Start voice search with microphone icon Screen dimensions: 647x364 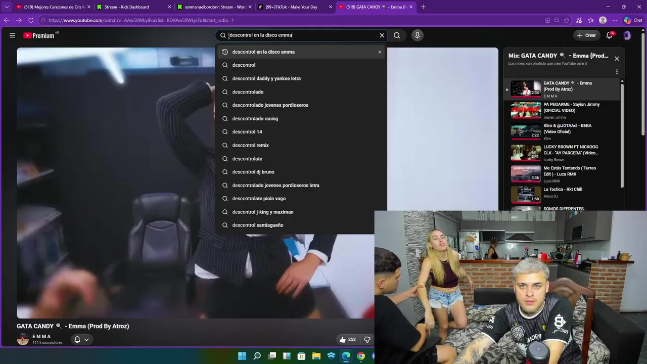(x=417, y=35)
